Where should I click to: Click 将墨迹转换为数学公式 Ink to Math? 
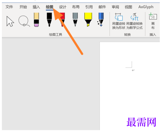pyautogui.click(x=135, y=21)
